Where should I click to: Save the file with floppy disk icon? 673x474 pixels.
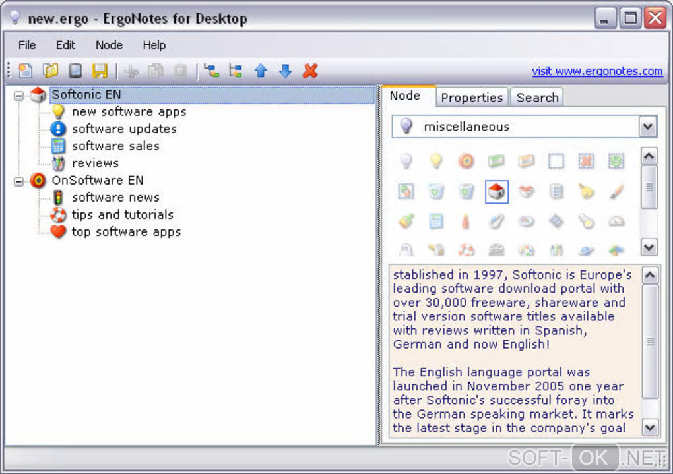coord(100,71)
